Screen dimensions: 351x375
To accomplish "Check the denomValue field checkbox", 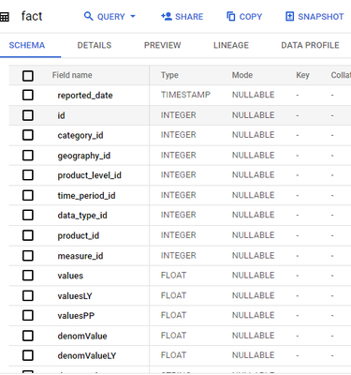I will pos(28,336).
